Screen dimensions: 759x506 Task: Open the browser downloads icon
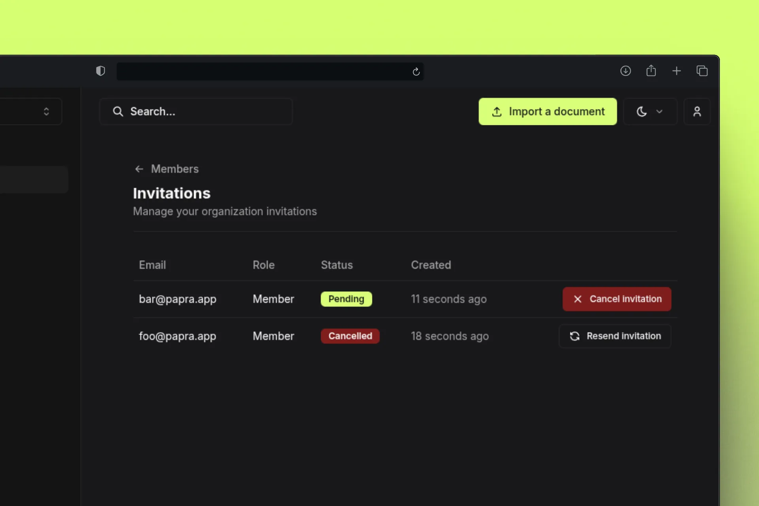[626, 71]
